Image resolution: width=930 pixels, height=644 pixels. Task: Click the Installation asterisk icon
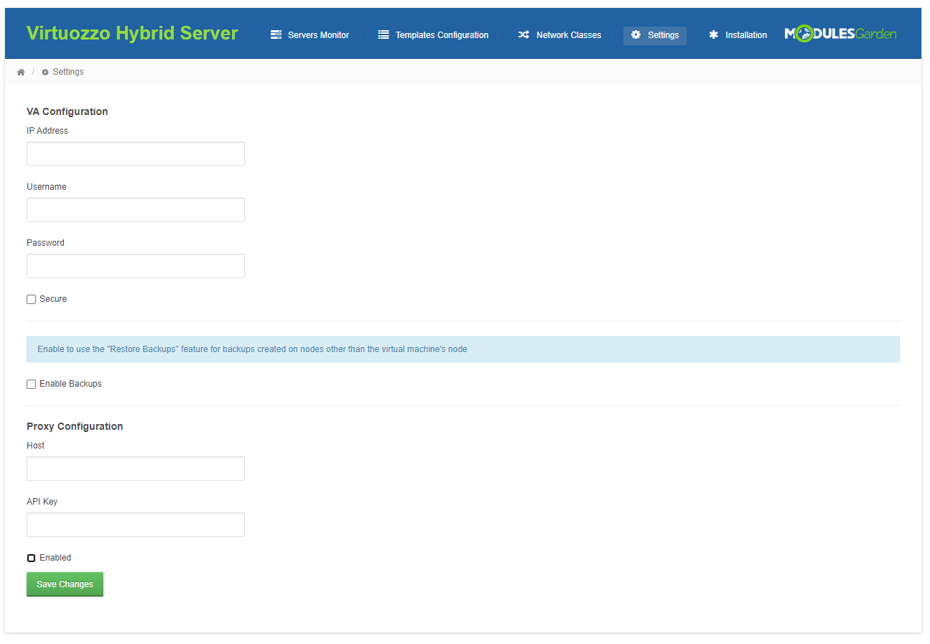coord(713,34)
